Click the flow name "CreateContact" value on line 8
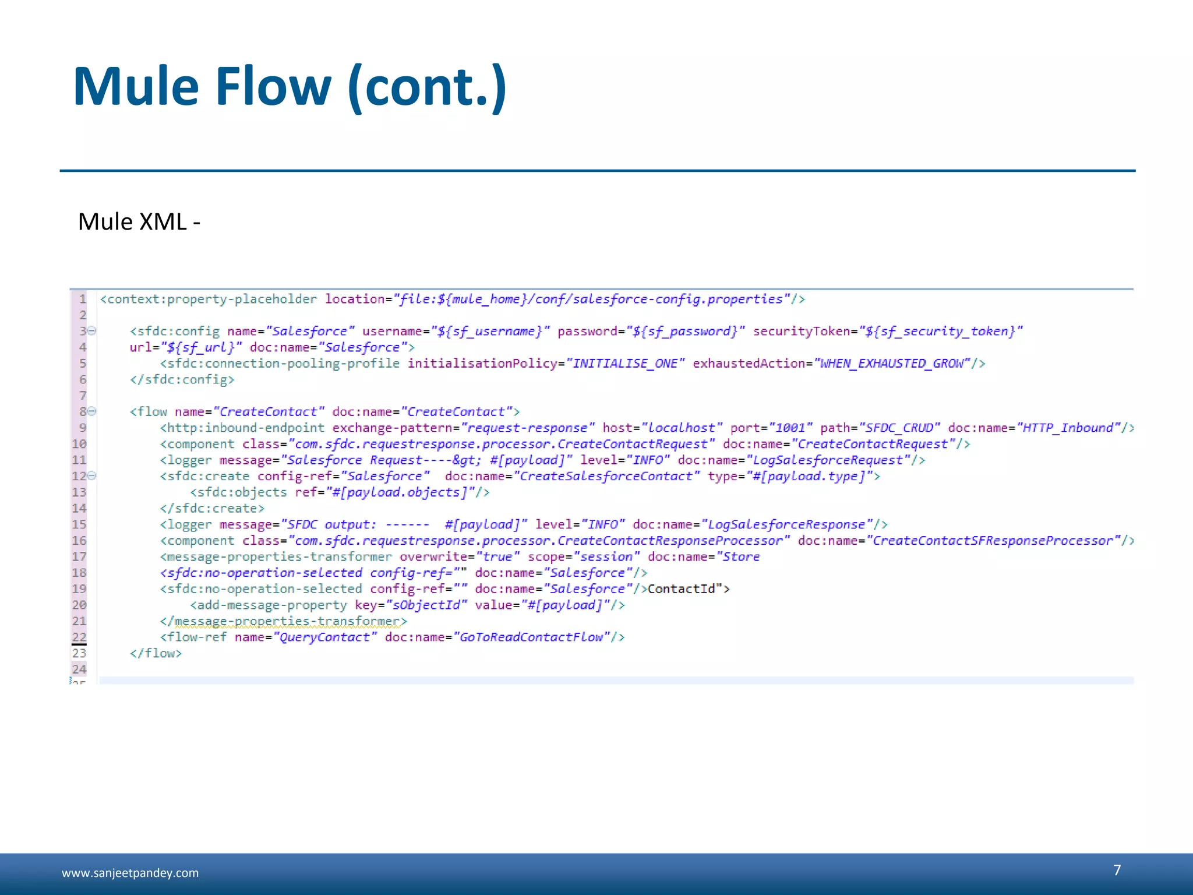Screen dimensions: 1193x895 [x=269, y=411]
